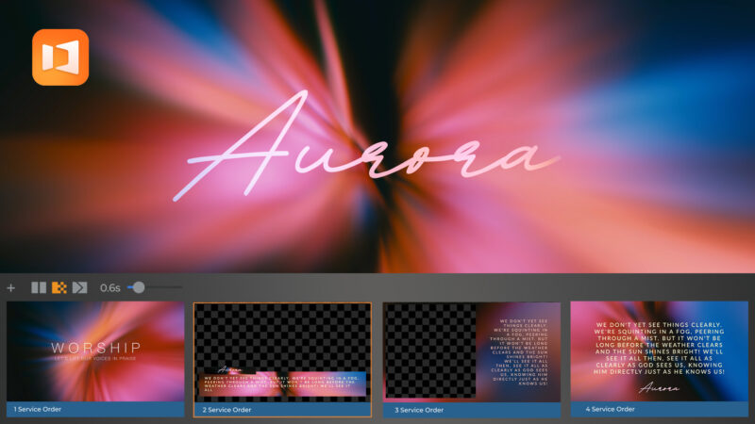Click the Aurora signature on slide 4
This screenshot has height=424, width=755.
coord(660,386)
